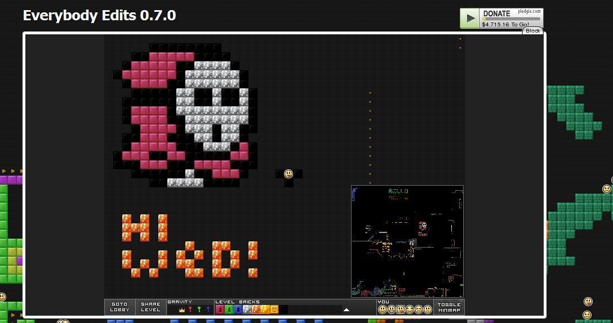This screenshot has width=613, height=323.
Task: Open the pledgie.com donate link
Action: pos(530,11)
